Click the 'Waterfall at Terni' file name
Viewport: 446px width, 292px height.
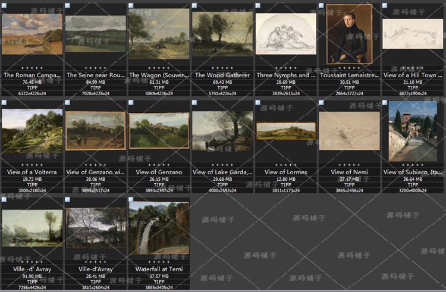[159, 269]
